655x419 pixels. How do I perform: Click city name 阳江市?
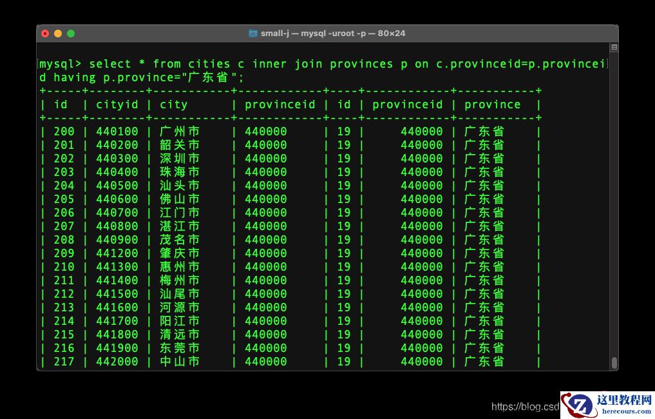[180, 321]
